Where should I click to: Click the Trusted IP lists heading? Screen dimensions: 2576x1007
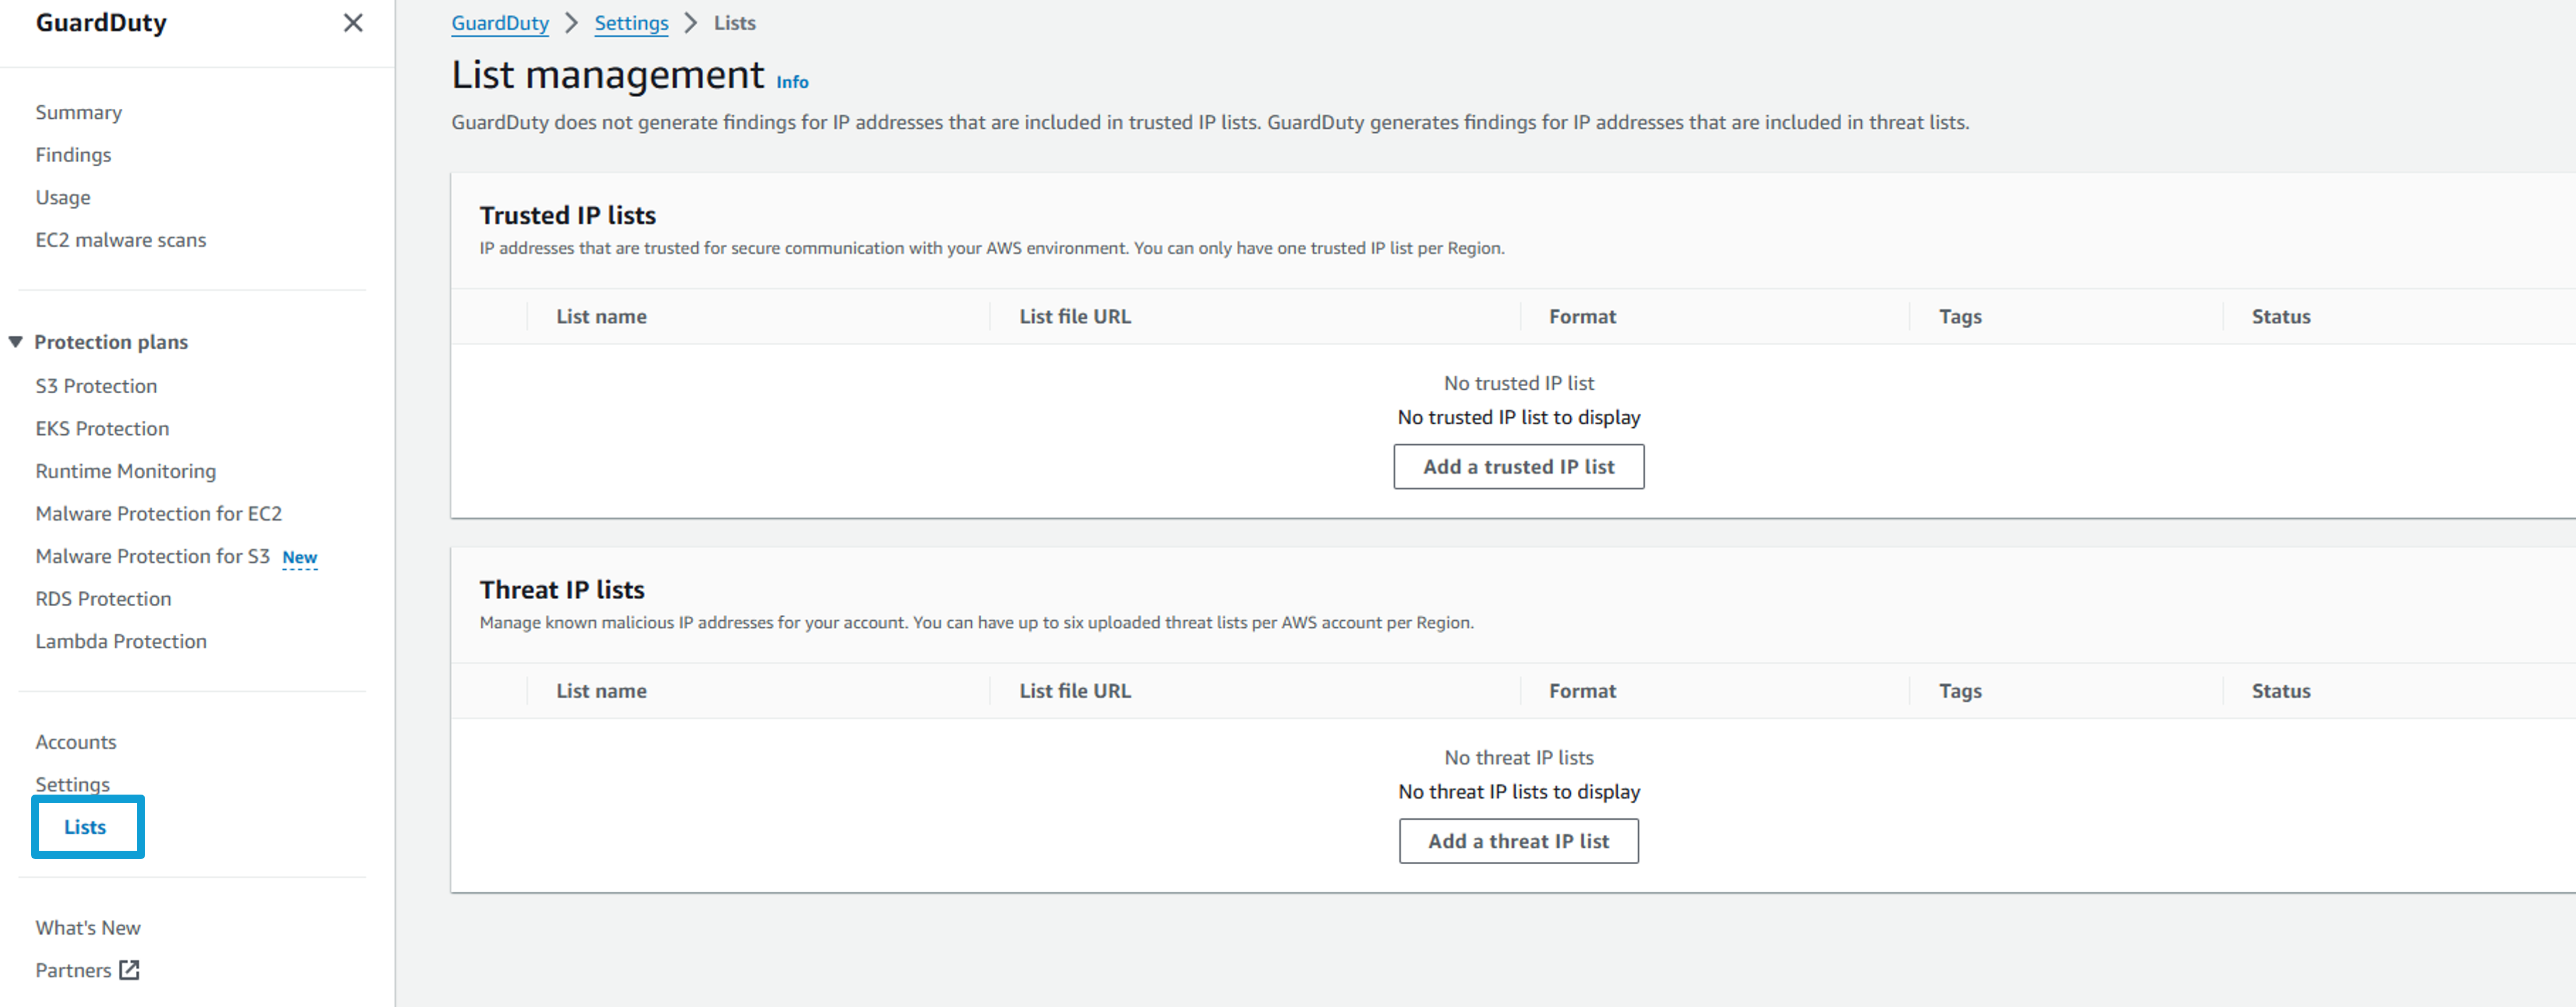(x=568, y=216)
